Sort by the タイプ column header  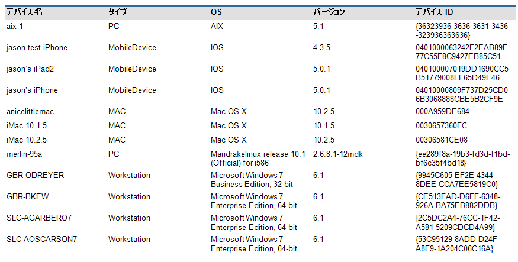[117, 12]
